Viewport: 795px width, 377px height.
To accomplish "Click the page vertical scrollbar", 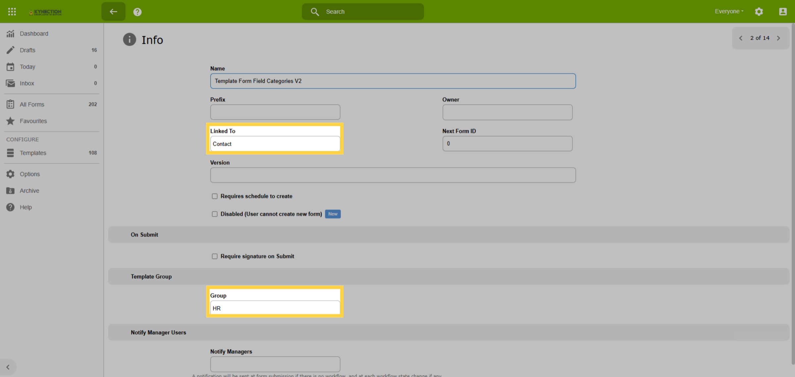I will click(793, 194).
